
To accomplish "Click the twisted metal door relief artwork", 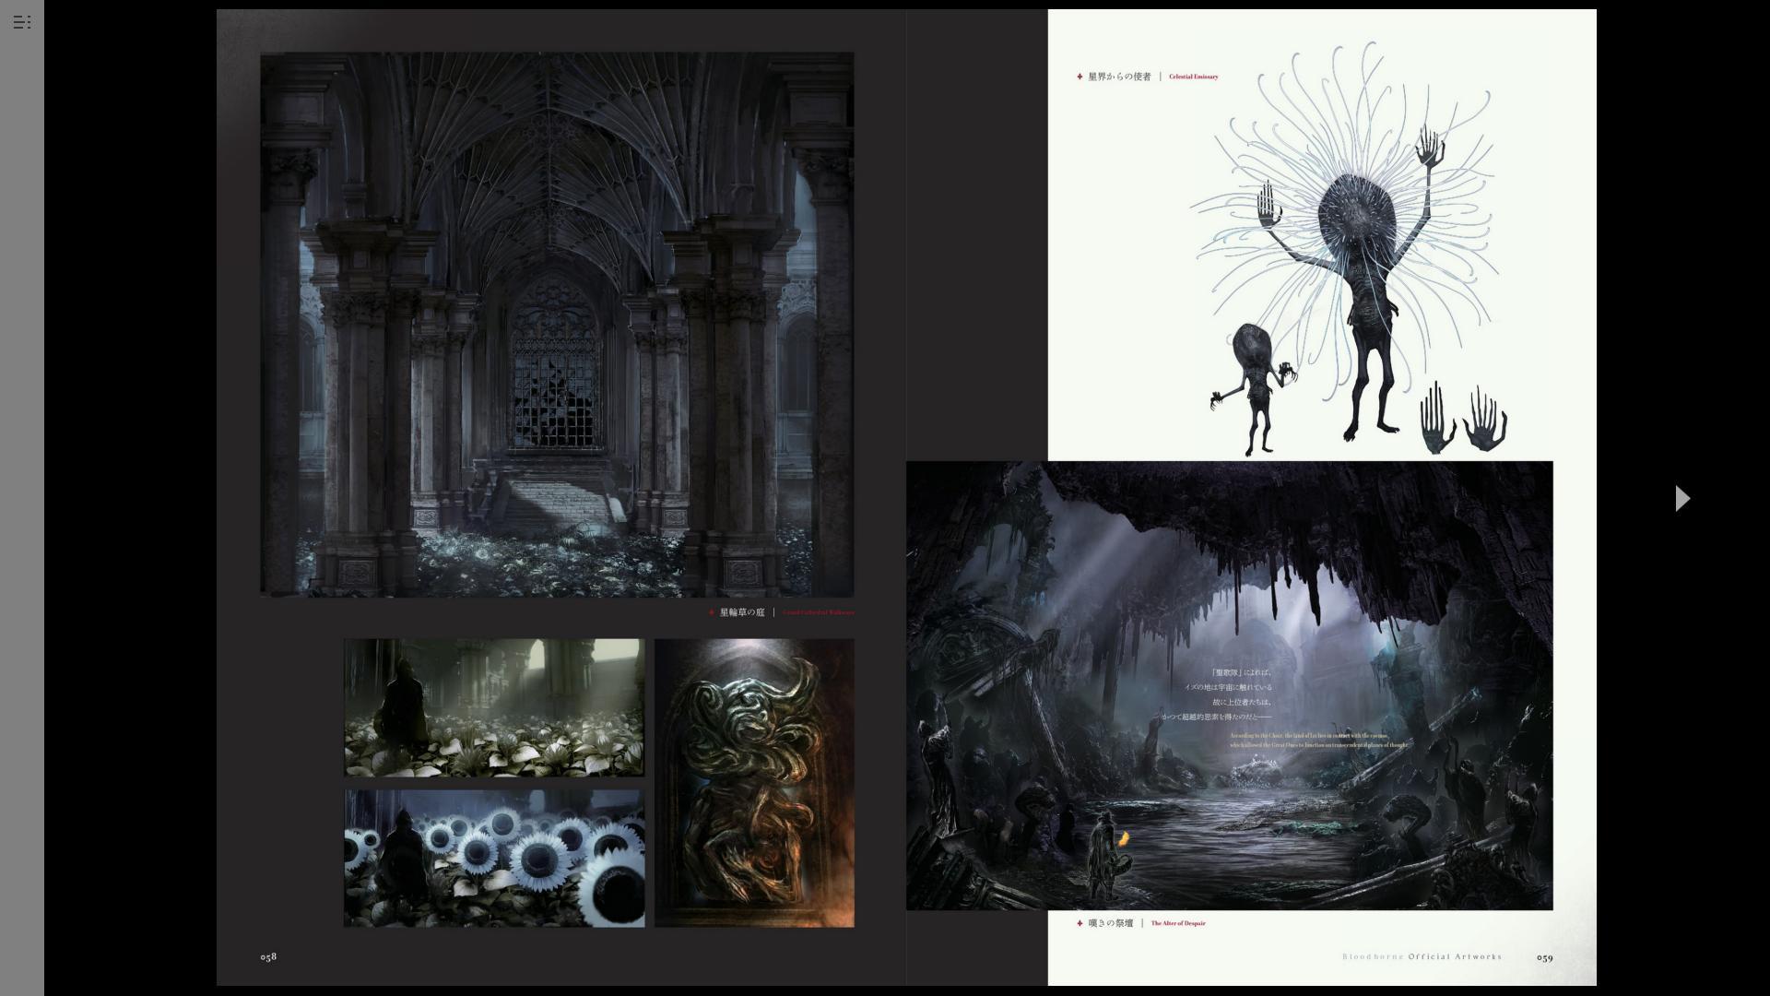I will point(754,783).
